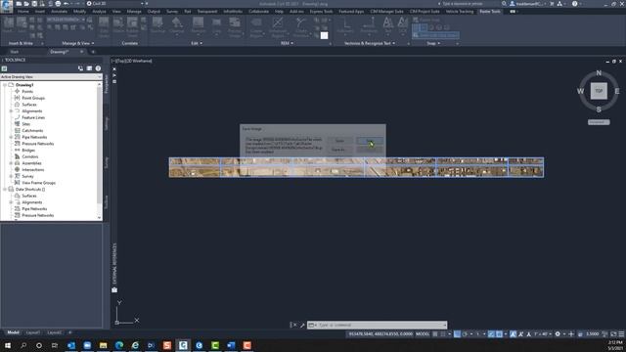Expand the Alignments node under Drawing1
Image resolution: width=626 pixels, height=352 pixels.
[x=11, y=110]
